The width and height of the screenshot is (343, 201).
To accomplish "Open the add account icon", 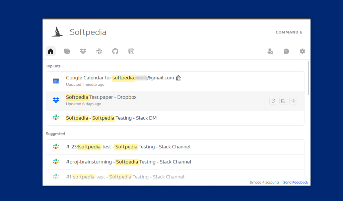I will point(270,51).
